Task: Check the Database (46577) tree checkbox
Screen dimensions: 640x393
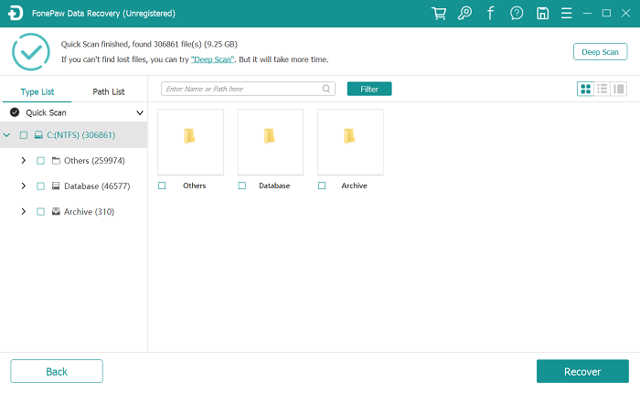Action: click(x=40, y=186)
